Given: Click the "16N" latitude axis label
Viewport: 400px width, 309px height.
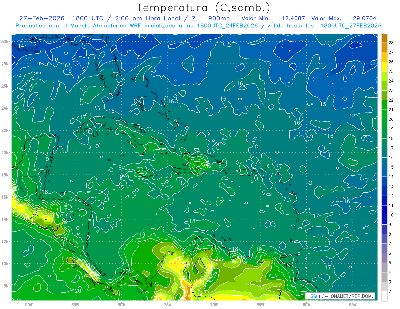Looking at the screenshot, I should point(5,197).
